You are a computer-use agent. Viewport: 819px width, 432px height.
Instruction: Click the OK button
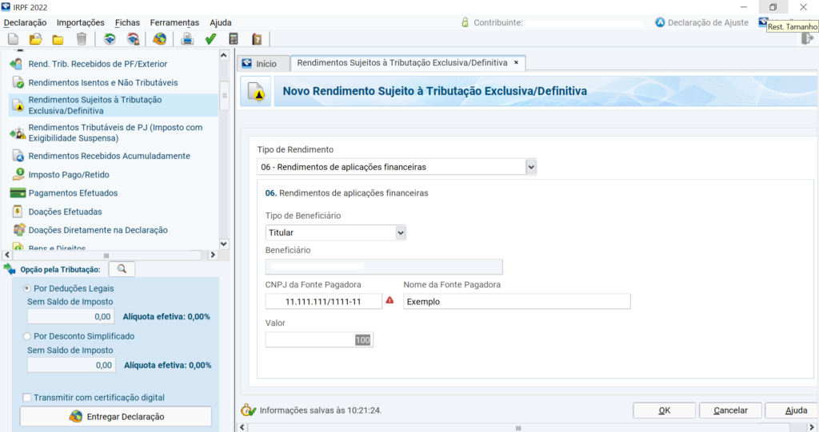(x=665, y=410)
